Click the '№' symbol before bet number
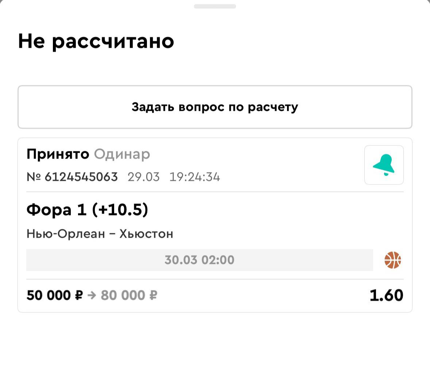 click(x=33, y=177)
